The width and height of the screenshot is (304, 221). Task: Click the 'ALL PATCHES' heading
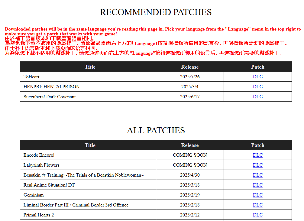coord(156,130)
